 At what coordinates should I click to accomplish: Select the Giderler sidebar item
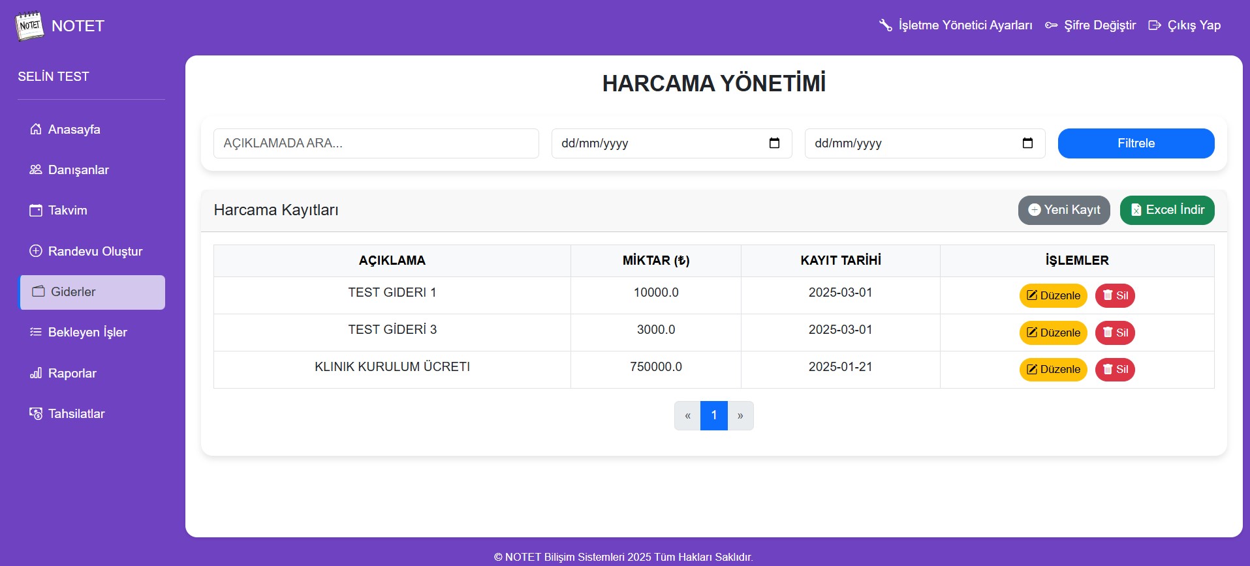91,292
